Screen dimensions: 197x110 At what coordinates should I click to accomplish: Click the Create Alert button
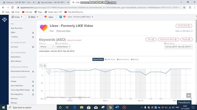tap(184, 26)
